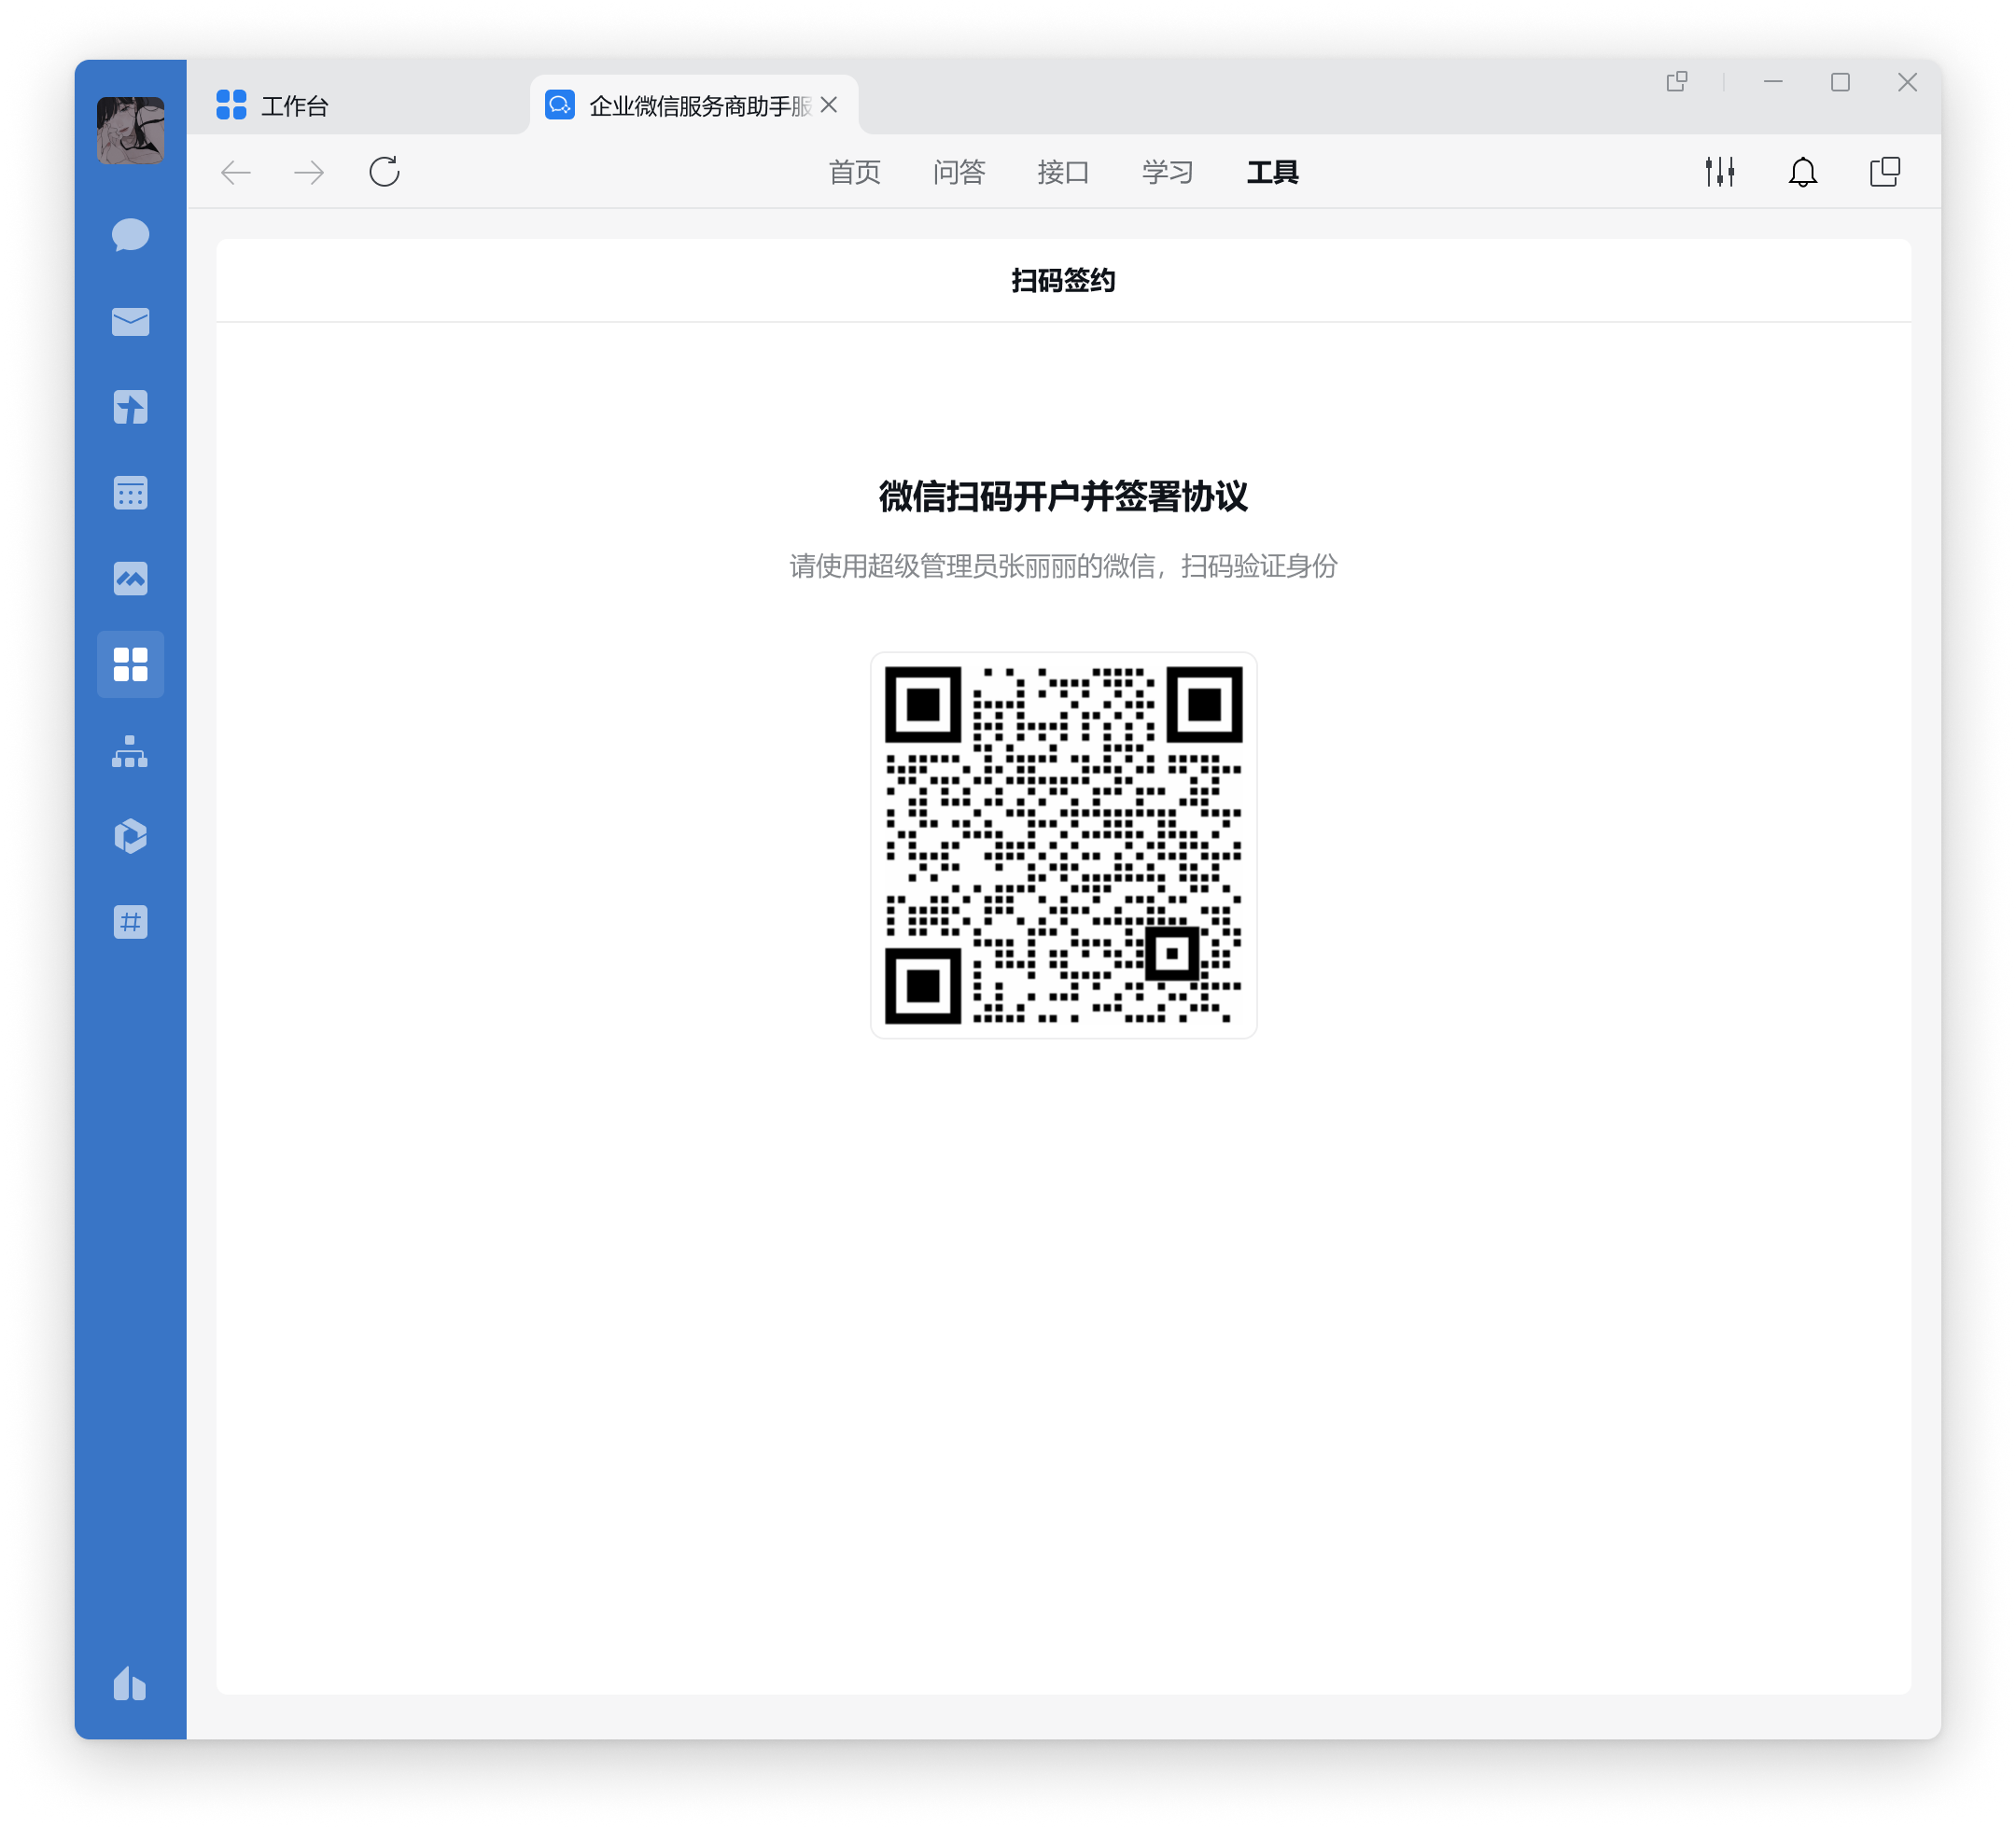2016x1829 pixels.
Task: Open the notification bell icon
Action: point(1803,172)
